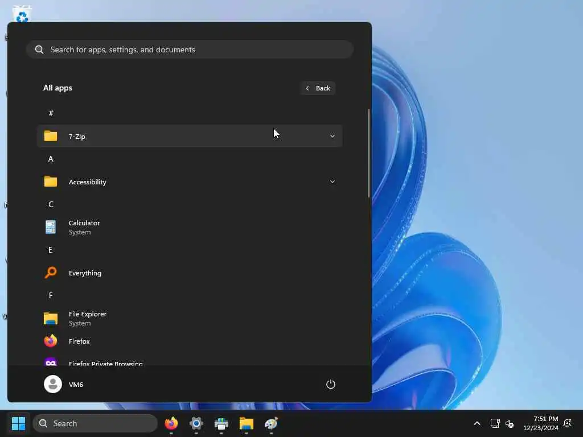
Task: Expand the Accessibility folder chevron
Action: (x=332, y=182)
